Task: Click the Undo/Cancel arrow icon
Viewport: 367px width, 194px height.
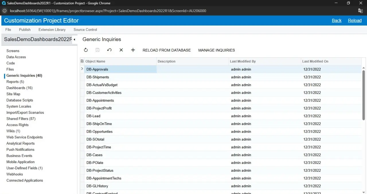Action: pos(109,50)
